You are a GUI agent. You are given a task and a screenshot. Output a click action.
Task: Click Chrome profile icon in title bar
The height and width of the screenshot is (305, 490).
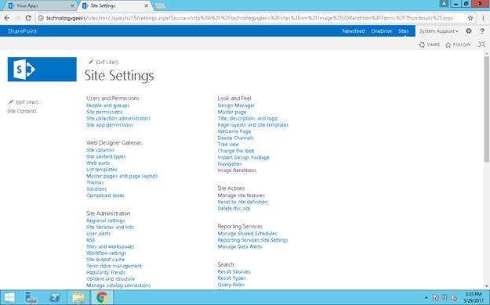click(x=444, y=3)
